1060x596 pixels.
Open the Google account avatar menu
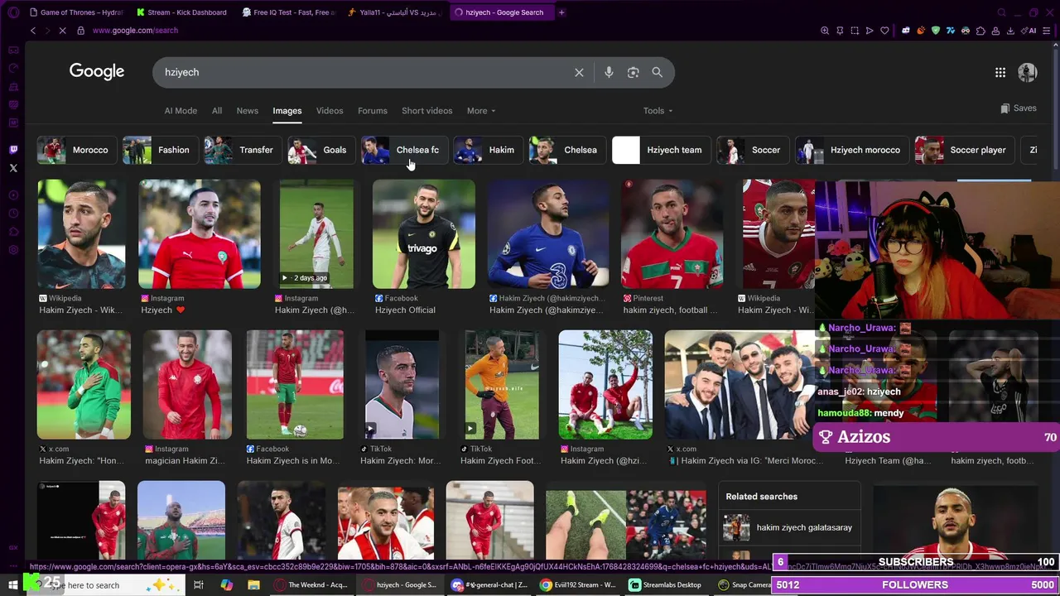point(1028,73)
